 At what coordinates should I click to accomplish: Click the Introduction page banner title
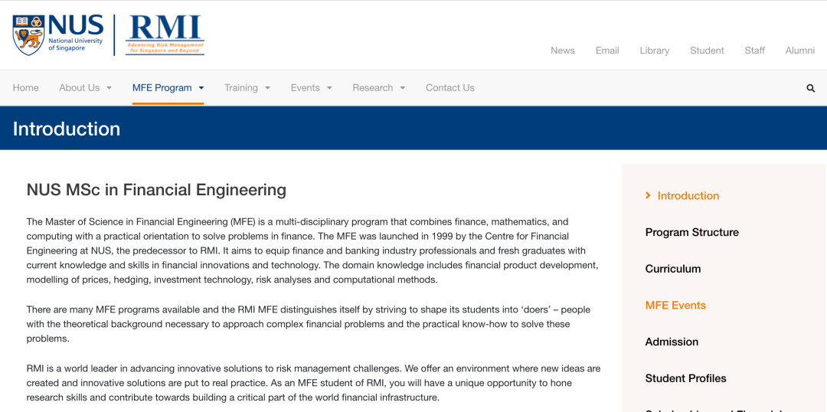pyautogui.click(x=67, y=129)
